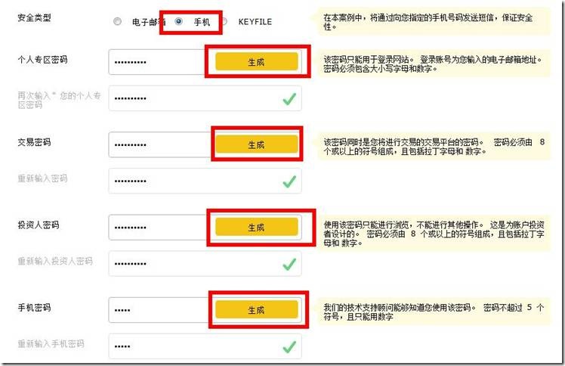Generate the 手机密码 using 生成 button
Image resolution: width=565 pixels, height=366 pixels.
tap(257, 310)
